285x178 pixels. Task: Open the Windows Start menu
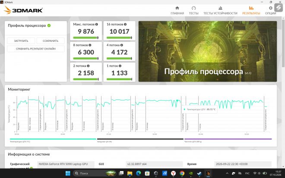point(68,173)
